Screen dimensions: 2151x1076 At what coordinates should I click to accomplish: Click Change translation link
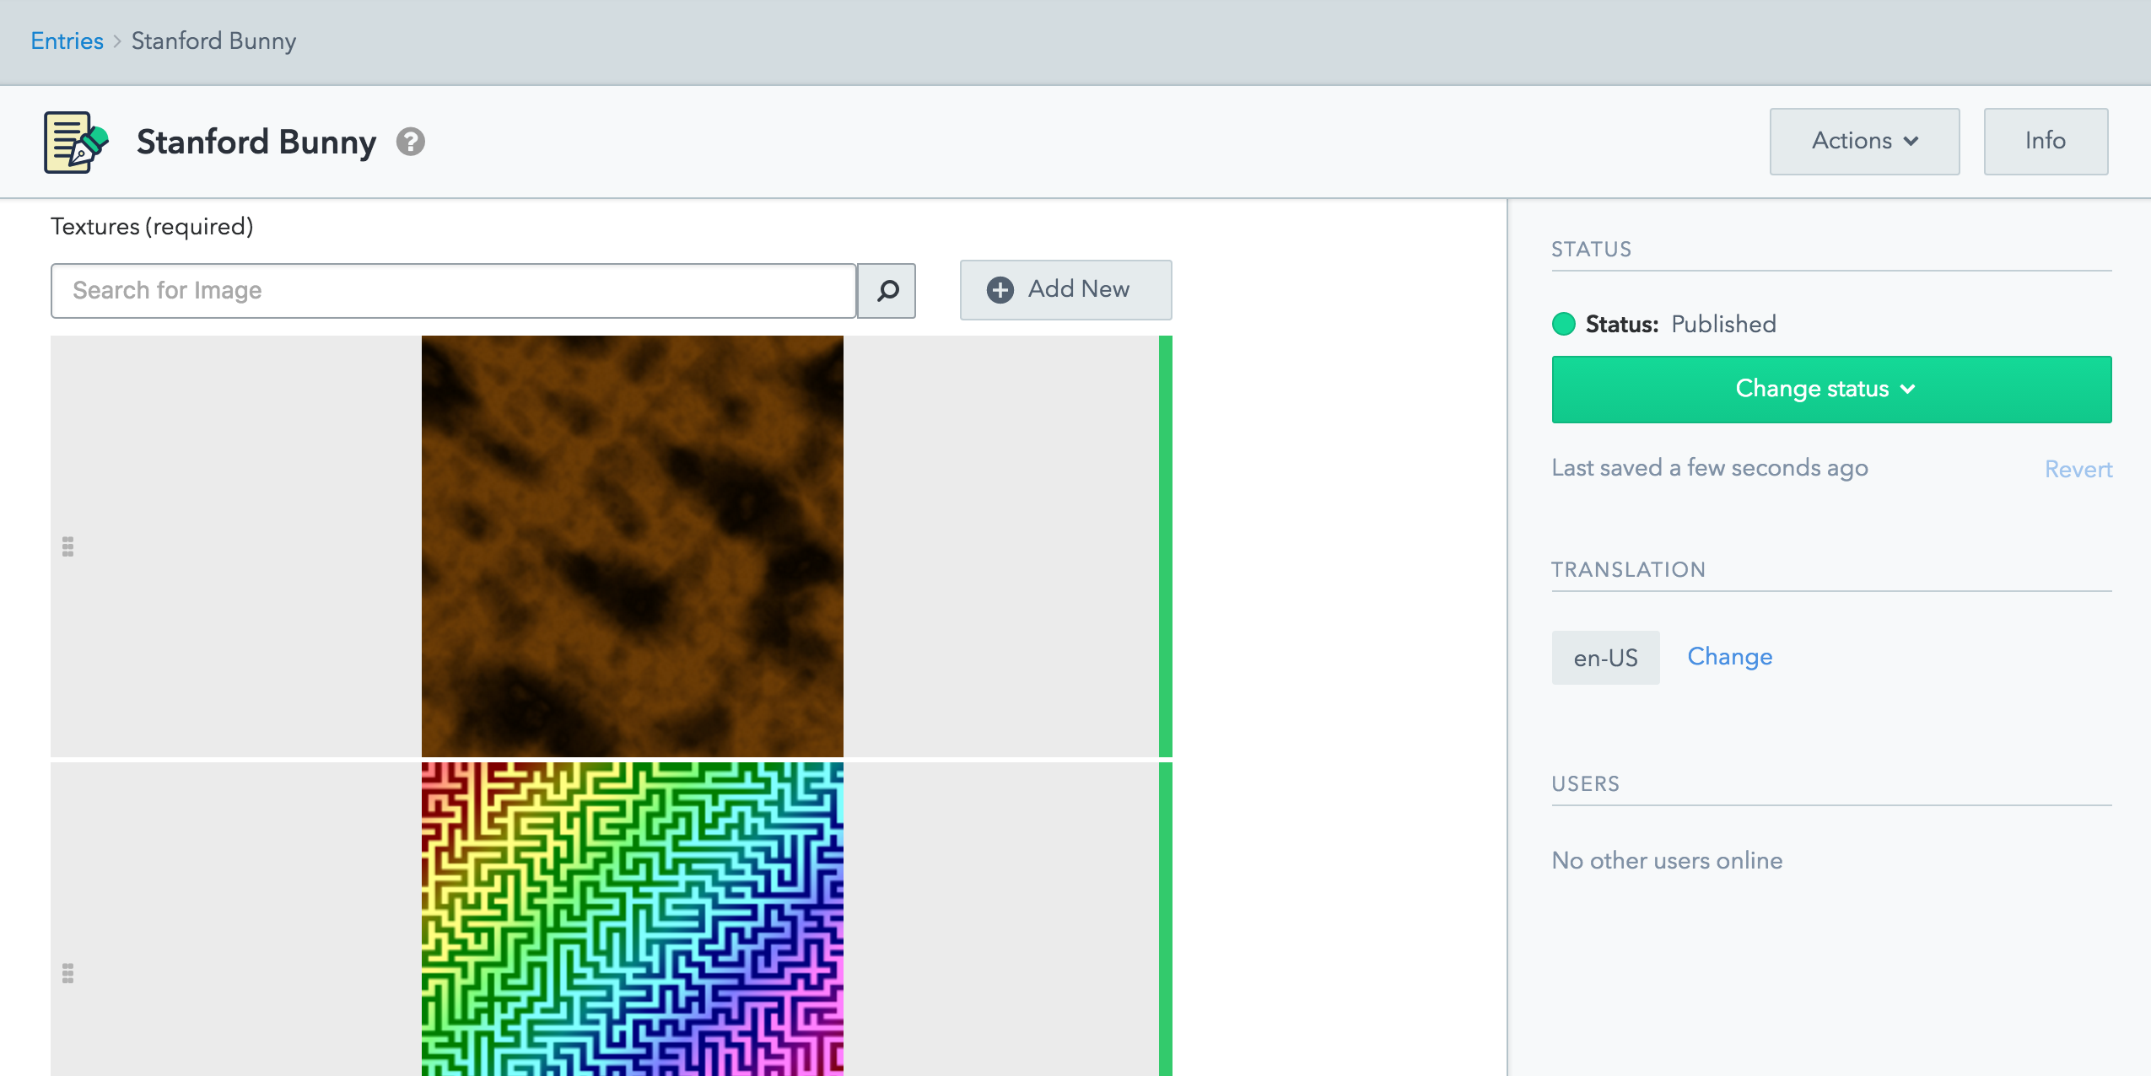coord(1729,656)
